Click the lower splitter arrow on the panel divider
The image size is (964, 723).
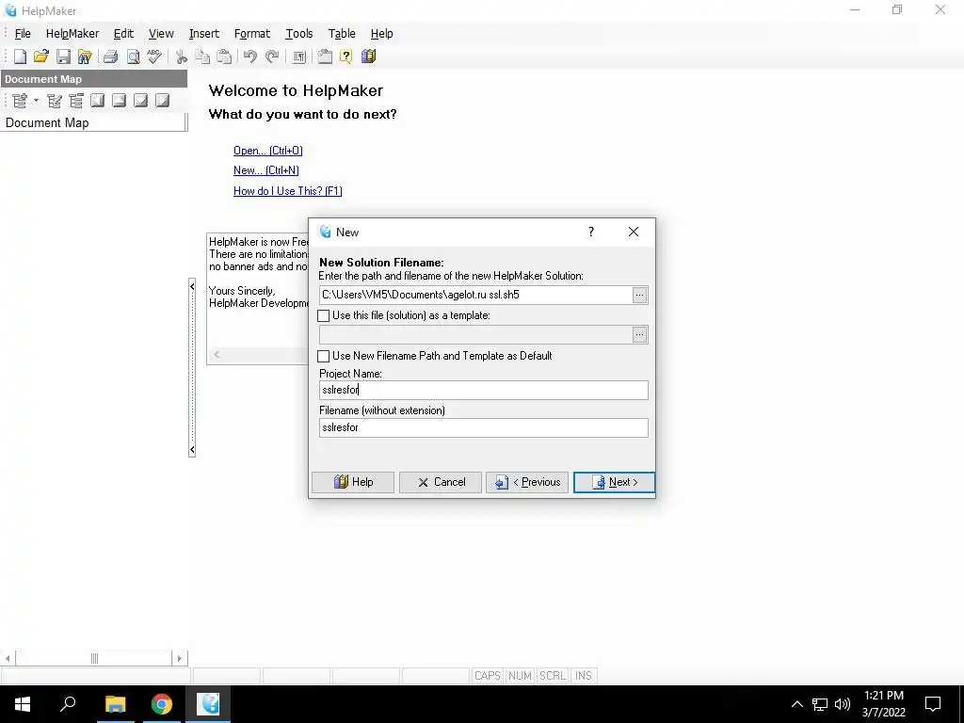coord(192,450)
